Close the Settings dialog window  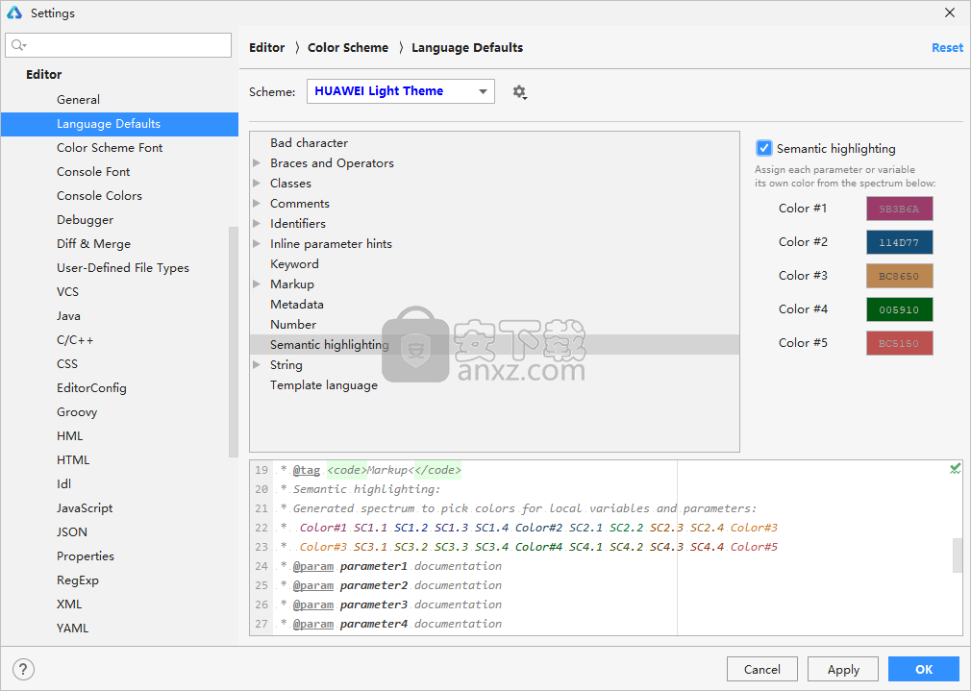950,13
